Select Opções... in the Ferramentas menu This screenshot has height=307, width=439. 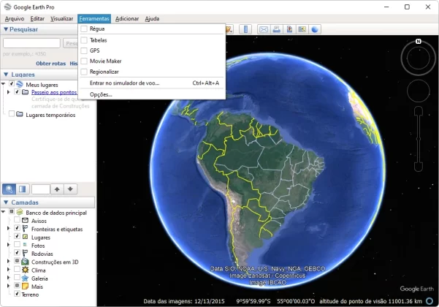(151, 94)
